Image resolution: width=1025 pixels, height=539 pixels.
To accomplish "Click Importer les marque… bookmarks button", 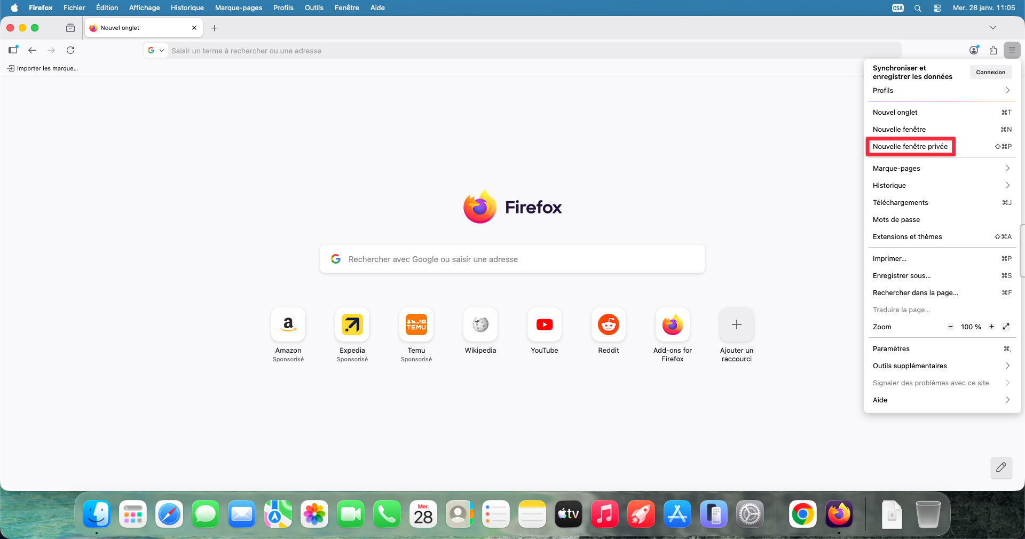I will tap(43, 68).
